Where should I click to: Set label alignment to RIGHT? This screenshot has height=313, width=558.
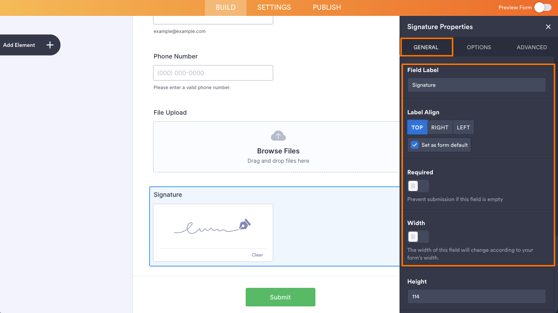pyautogui.click(x=440, y=127)
